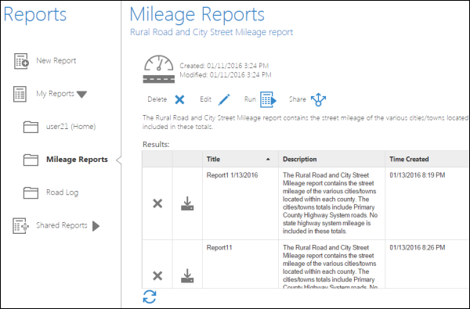The image size is (470, 309).
Task: Click the Edit label
Action: (x=205, y=99)
